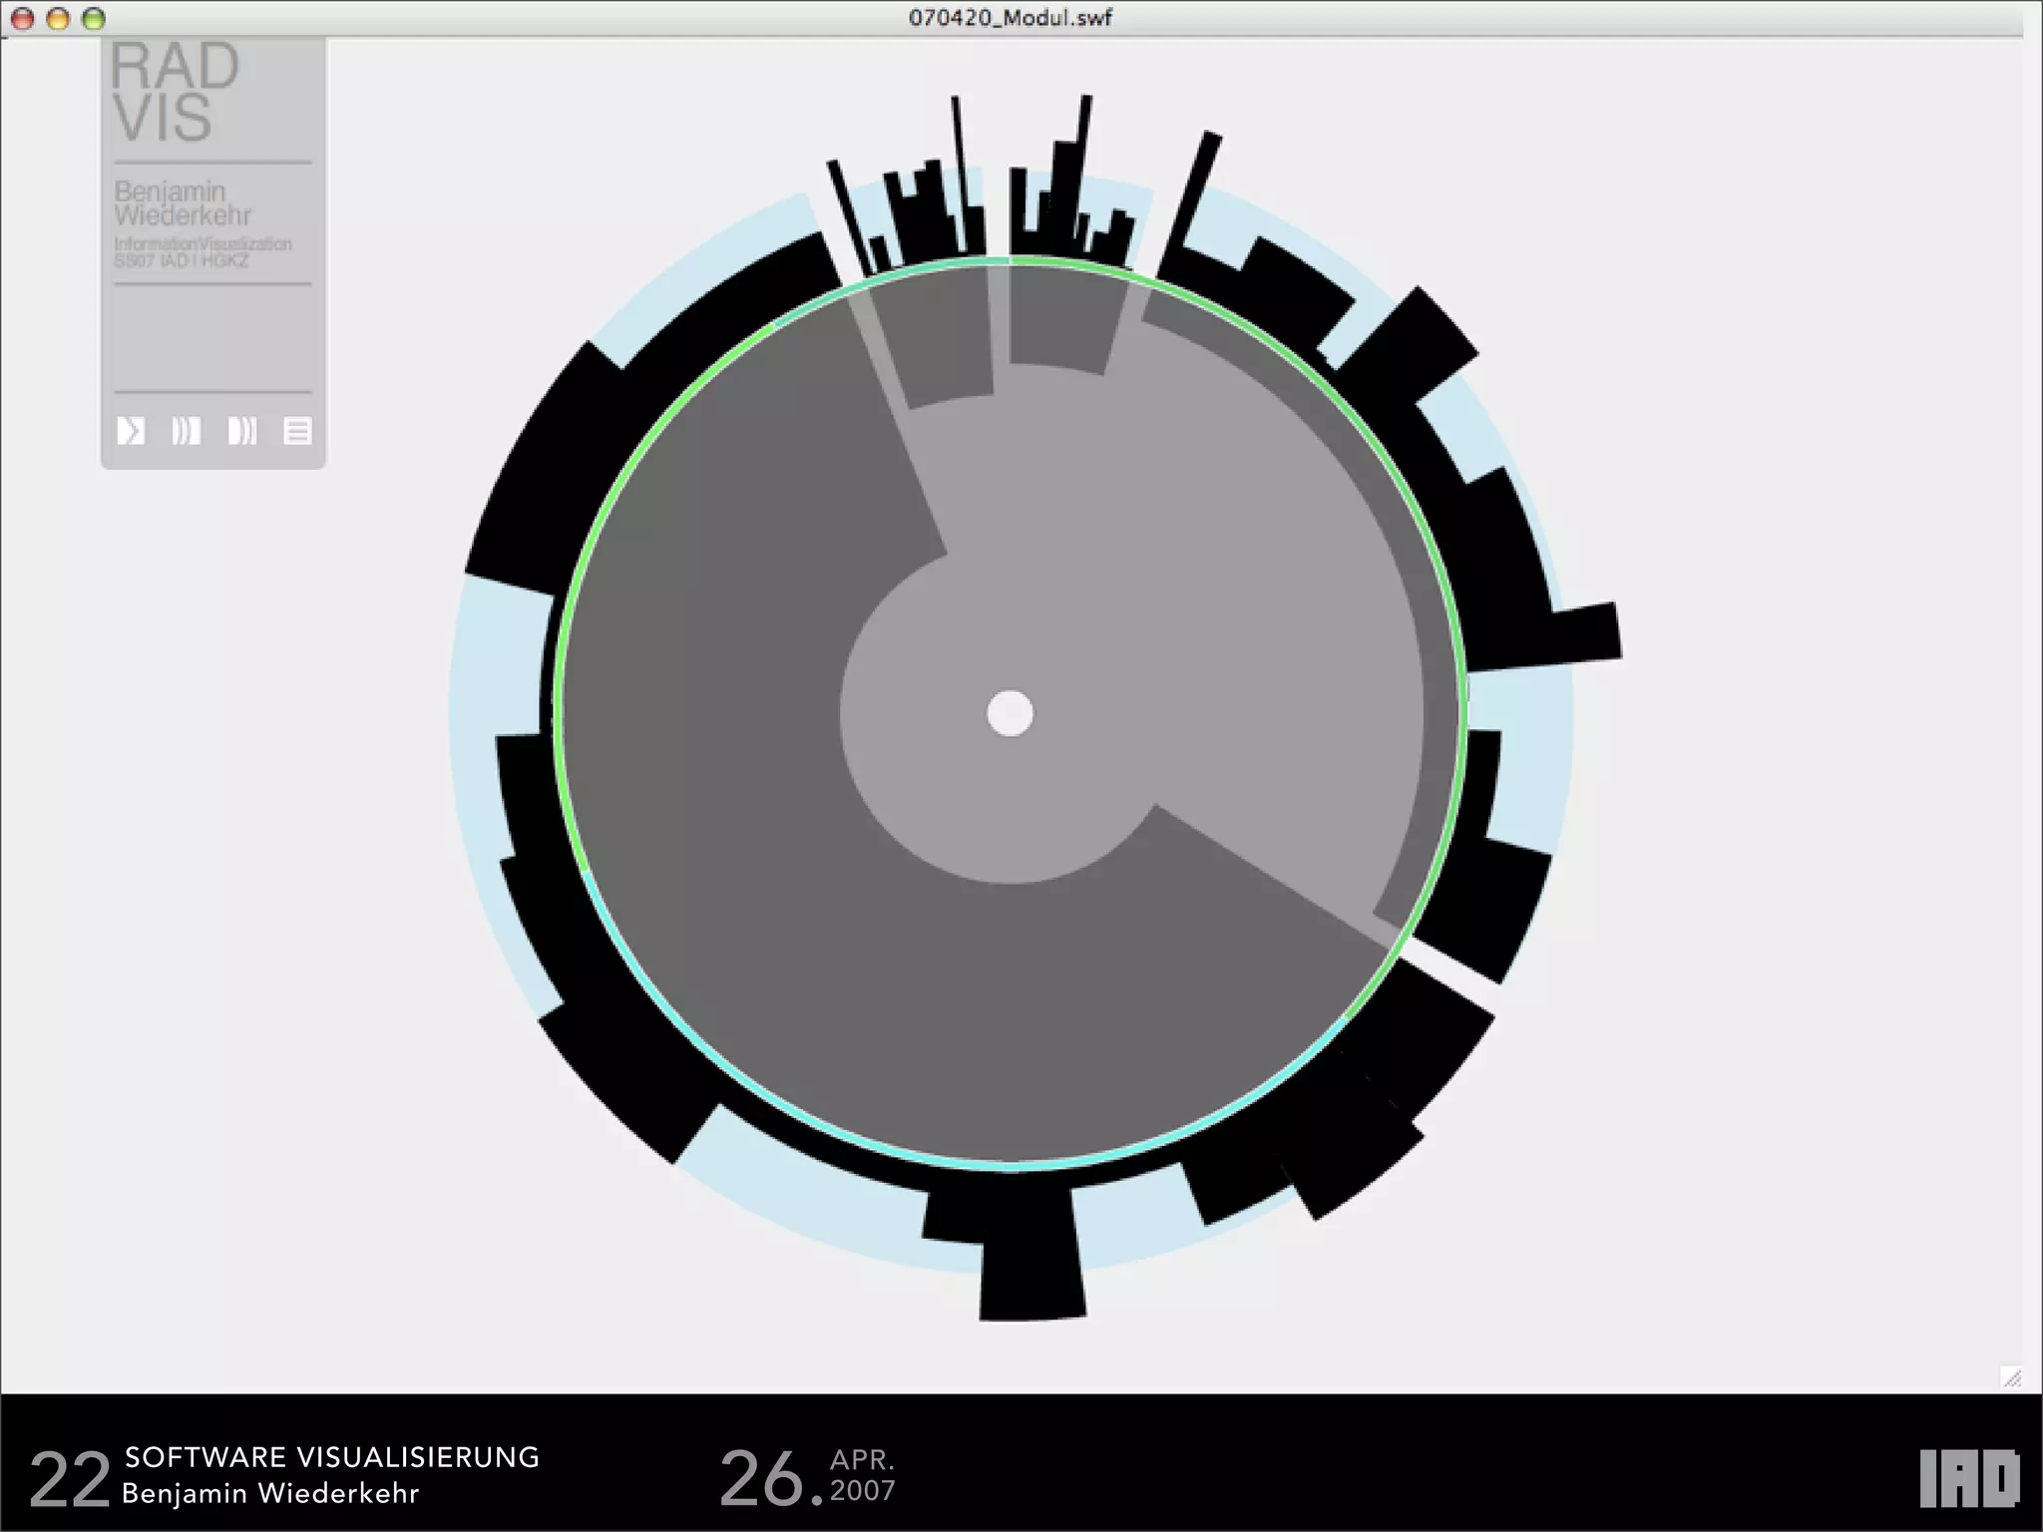This screenshot has width=2043, height=1532.
Task: Close the 070420_Modul.swf window with the red button
Action: click(x=23, y=18)
